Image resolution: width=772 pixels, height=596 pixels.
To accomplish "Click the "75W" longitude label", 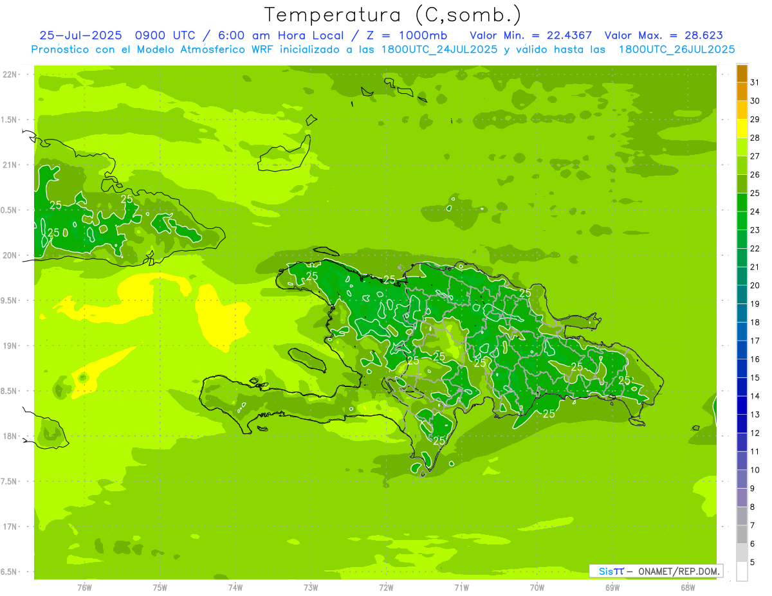I will tap(160, 588).
